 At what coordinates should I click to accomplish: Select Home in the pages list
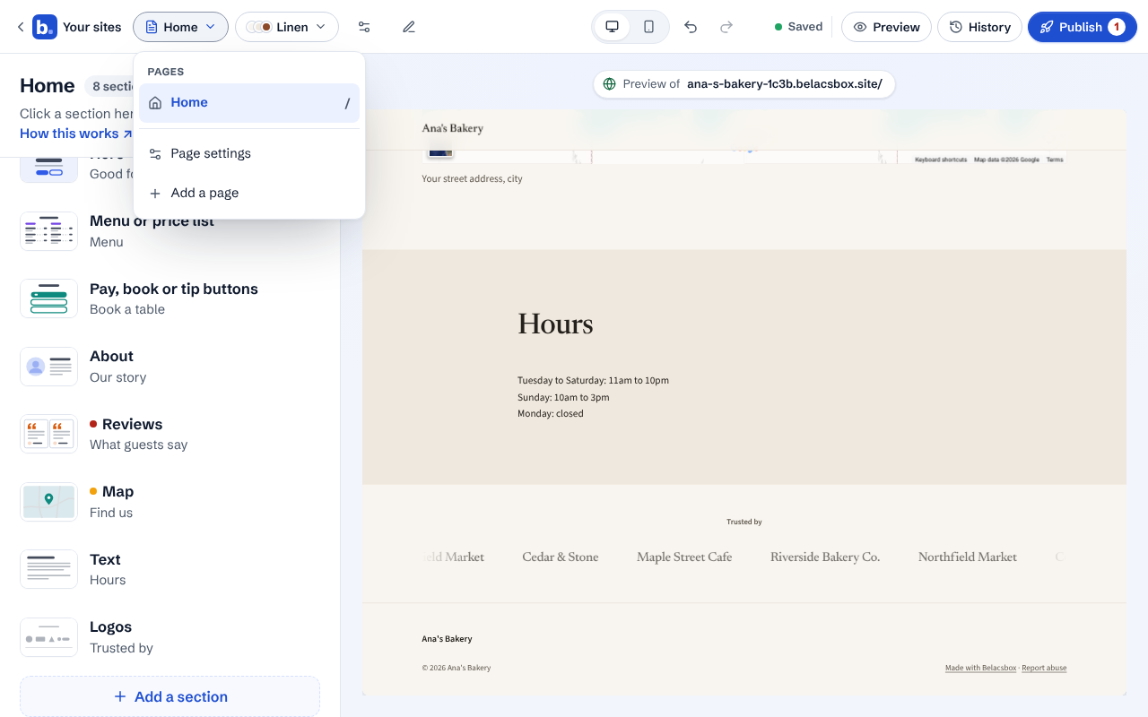coord(249,103)
